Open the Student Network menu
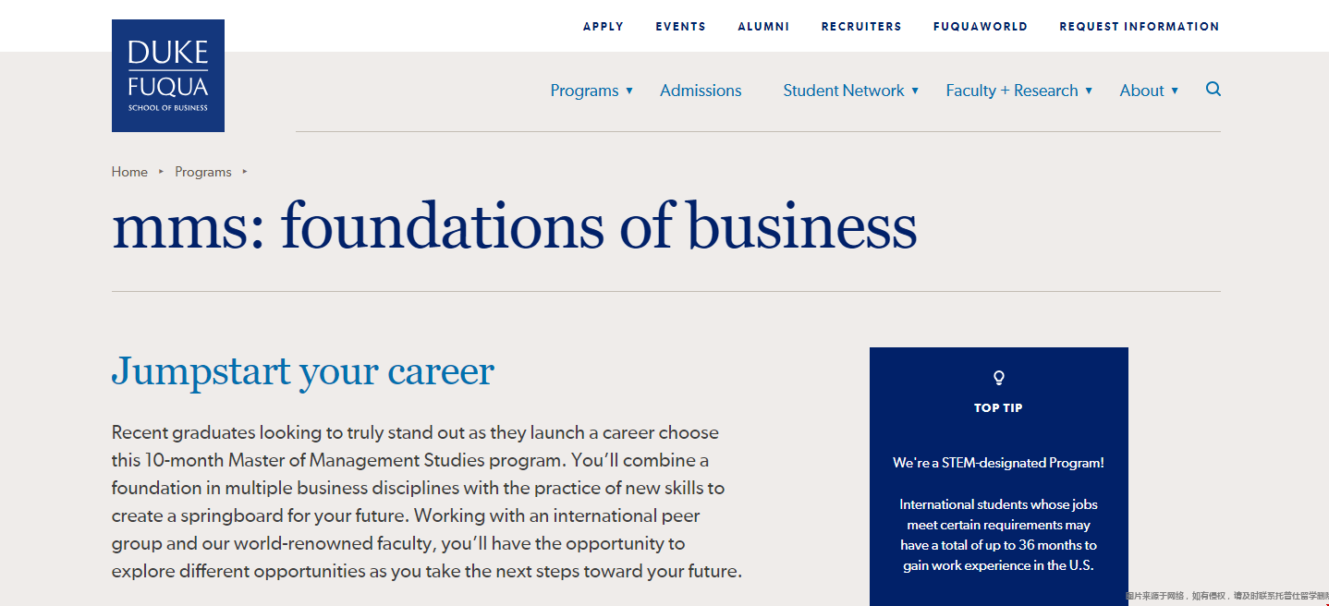 tap(844, 91)
